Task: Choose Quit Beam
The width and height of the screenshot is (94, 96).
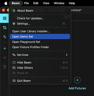Action: tap(40, 81)
